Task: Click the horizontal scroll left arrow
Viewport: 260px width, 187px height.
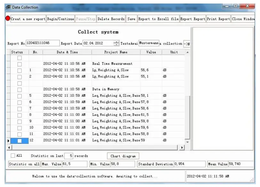Action: 9,148
